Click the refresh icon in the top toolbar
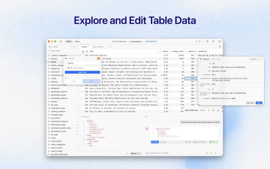 pos(200,41)
